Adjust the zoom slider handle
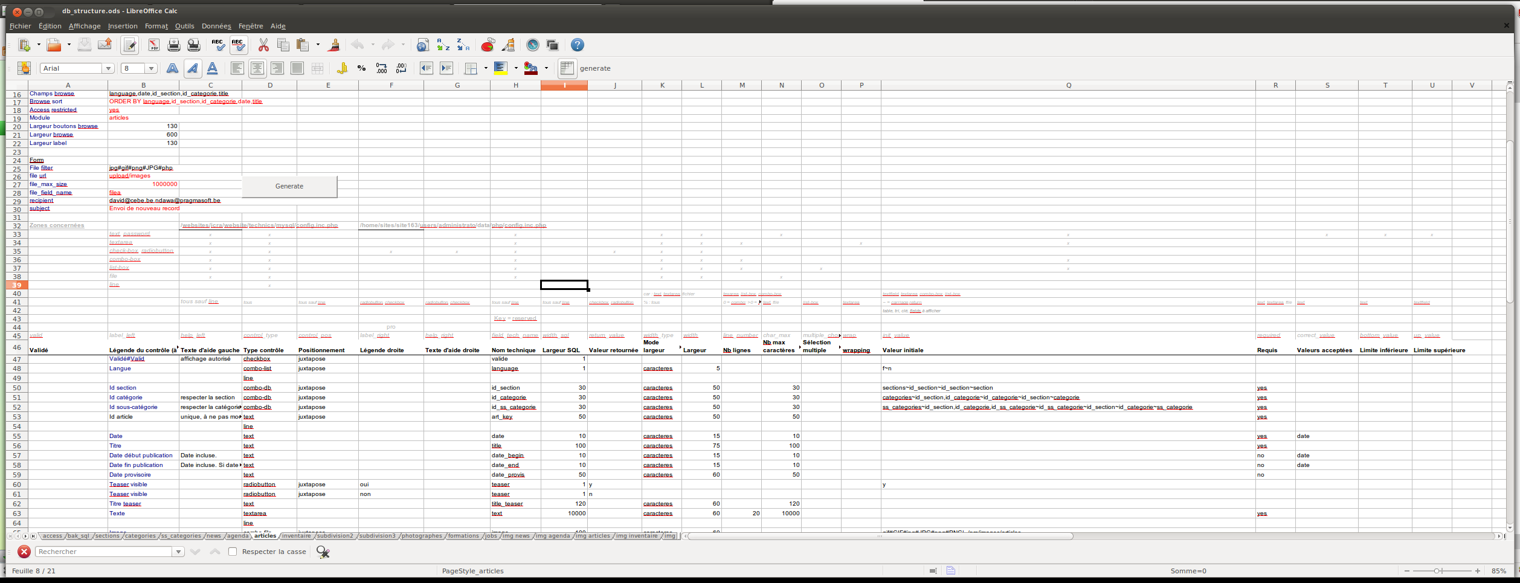The image size is (1520, 583). coord(1438,571)
